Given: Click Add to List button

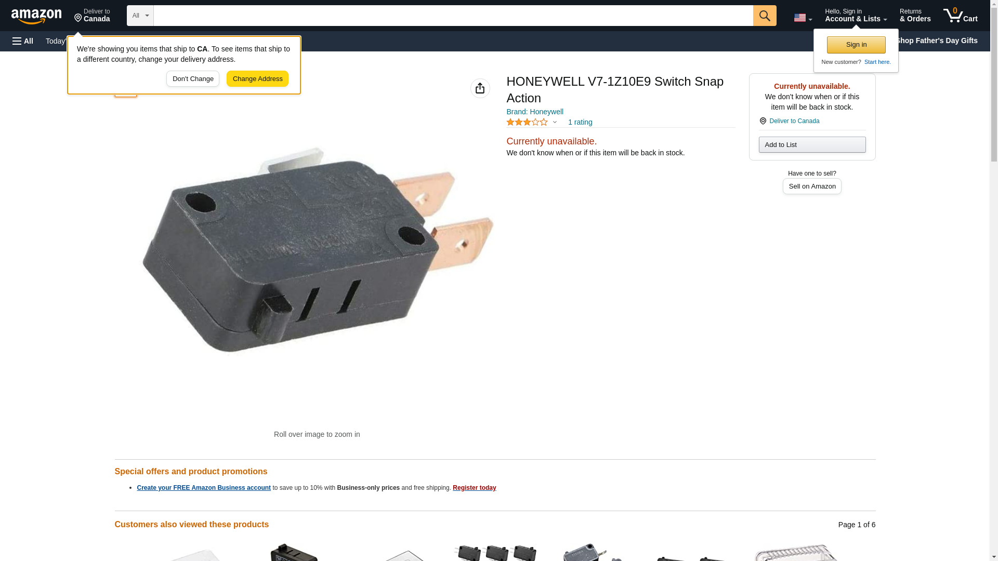Looking at the screenshot, I should [x=812, y=144].
